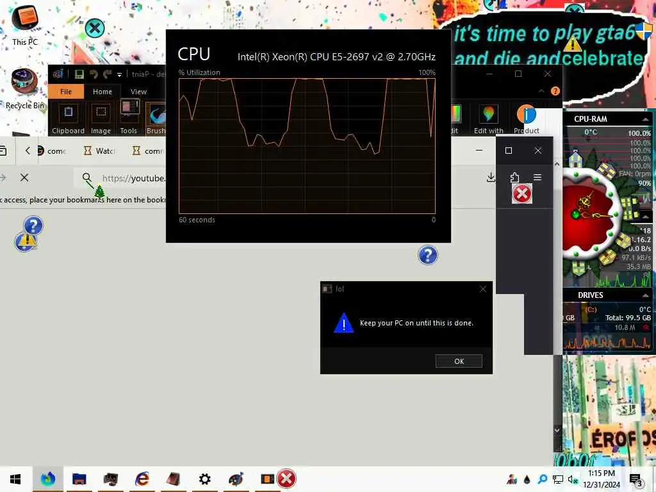Click the Paint undo arrow
Image resolution: width=656 pixels, height=492 pixels.
pos(94,74)
